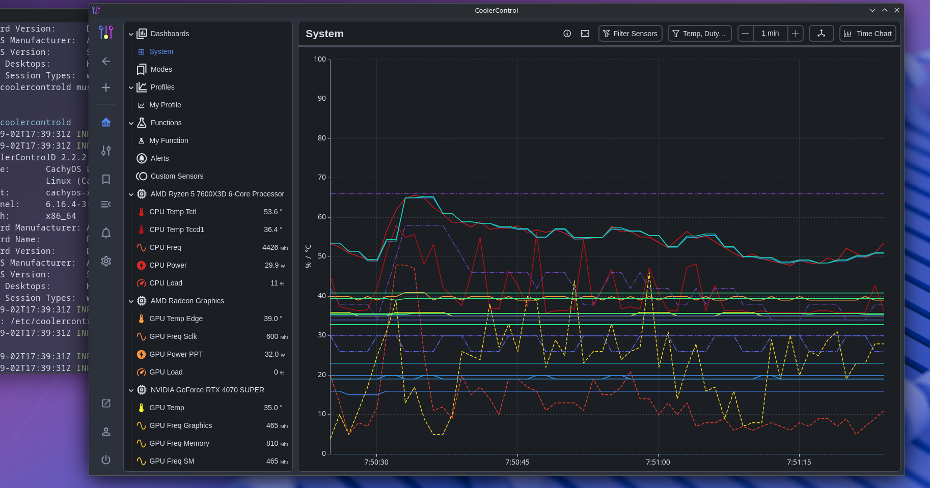Image resolution: width=930 pixels, height=488 pixels.
Task: Decrease time range with minus button
Action: point(745,34)
